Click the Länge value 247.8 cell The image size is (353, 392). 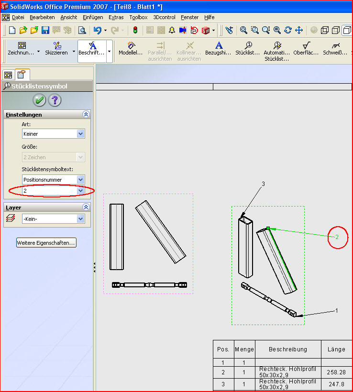click(336, 384)
